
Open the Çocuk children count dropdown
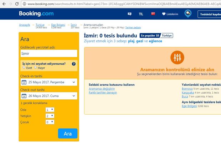pos(50,122)
